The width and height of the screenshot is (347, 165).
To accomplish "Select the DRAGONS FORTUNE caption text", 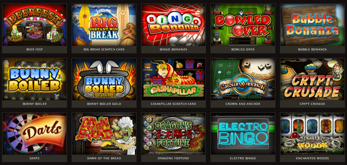I will tap(173, 158).
